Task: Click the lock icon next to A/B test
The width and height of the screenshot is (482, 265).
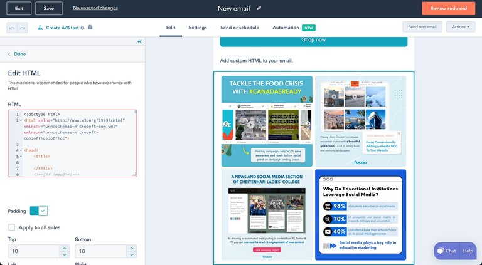Action: pyautogui.click(x=90, y=28)
